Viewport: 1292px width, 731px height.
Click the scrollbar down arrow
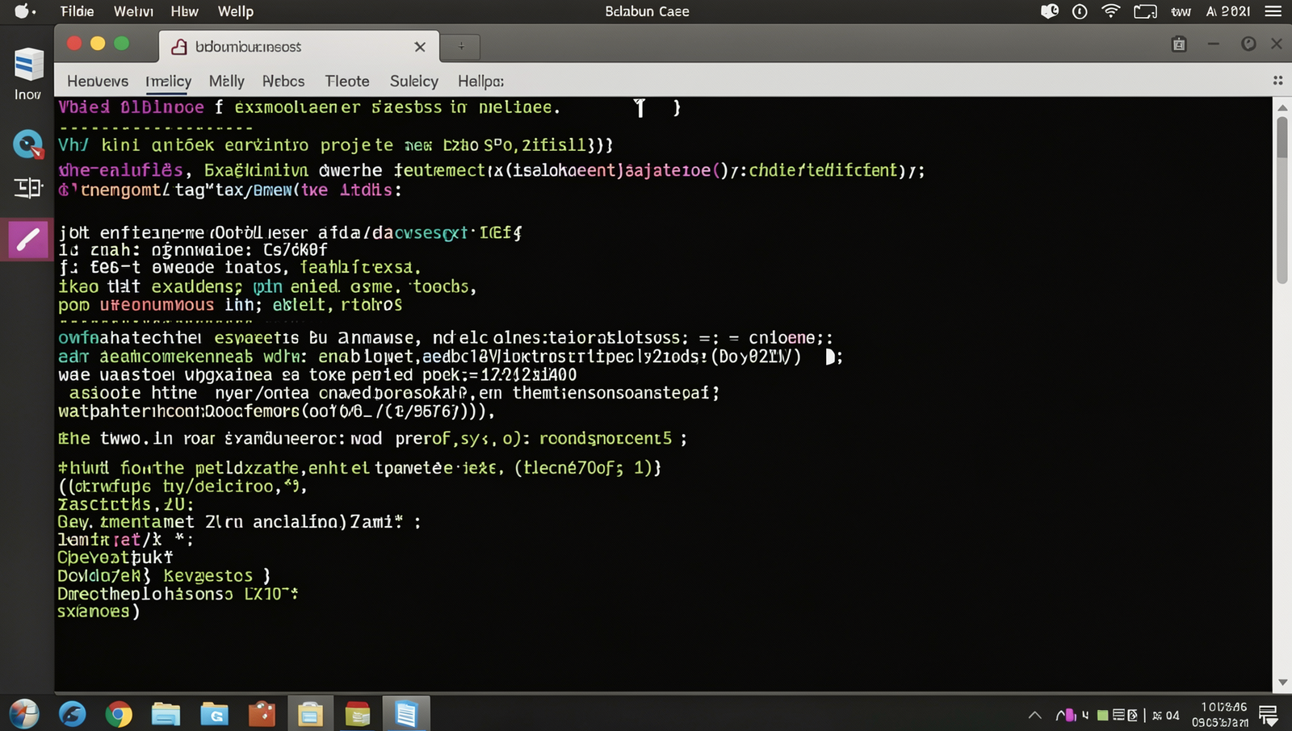(x=1282, y=683)
